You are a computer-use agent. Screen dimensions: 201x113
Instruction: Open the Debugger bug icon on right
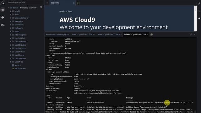(x=199, y=19)
